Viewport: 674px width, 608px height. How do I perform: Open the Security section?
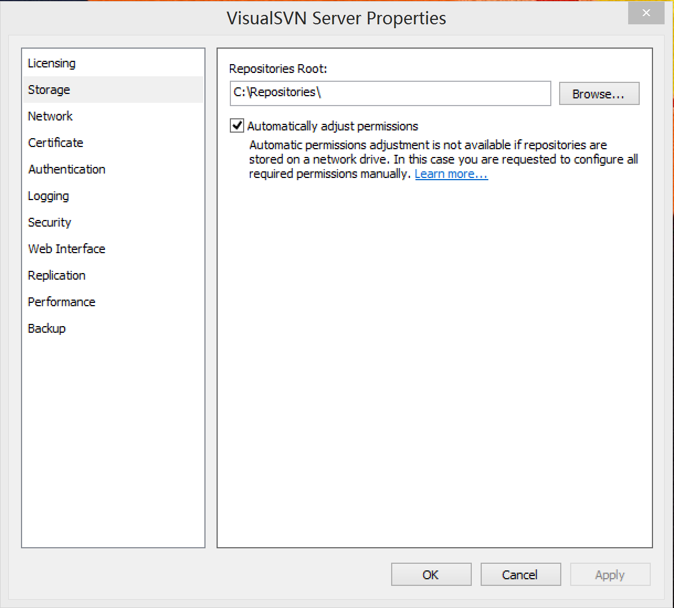(x=50, y=223)
